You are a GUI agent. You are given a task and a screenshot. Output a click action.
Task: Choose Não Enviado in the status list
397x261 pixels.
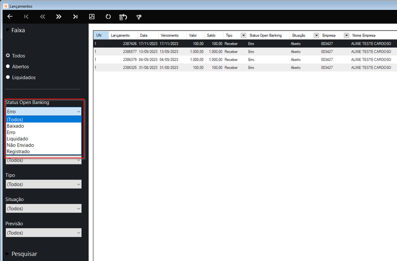point(44,145)
